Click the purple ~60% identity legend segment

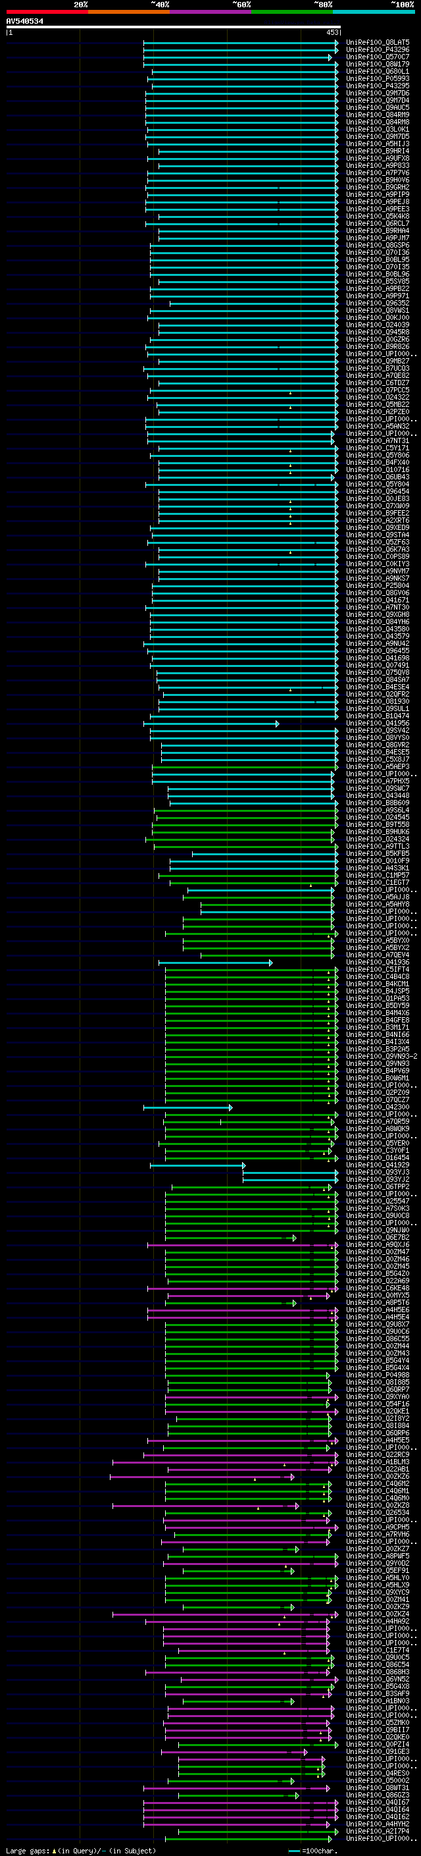pos(210,12)
